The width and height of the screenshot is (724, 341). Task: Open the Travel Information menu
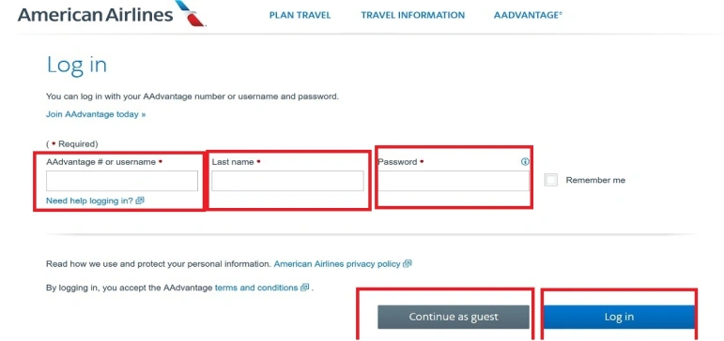pyautogui.click(x=413, y=15)
